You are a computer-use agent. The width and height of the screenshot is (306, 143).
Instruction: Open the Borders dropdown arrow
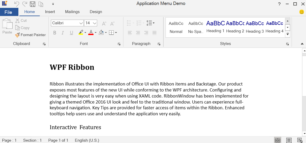point(116,33)
